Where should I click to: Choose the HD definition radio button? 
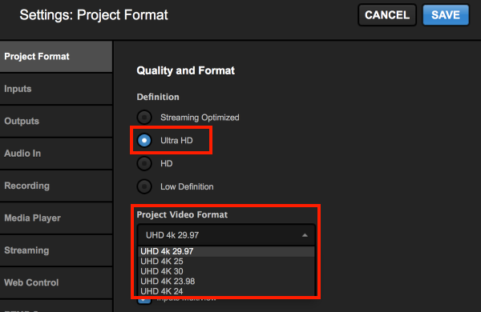pyautogui.click(x=144, y=163)
